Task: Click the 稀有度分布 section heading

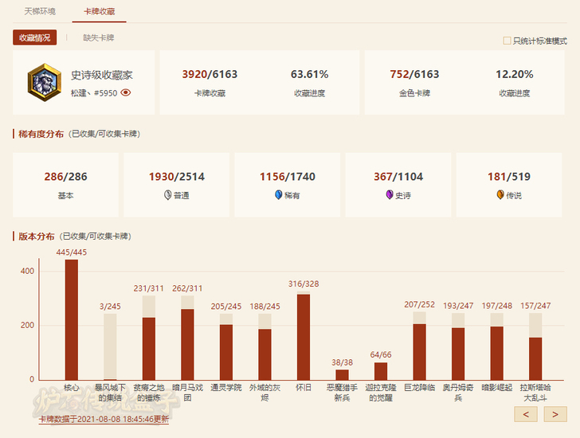Action: [x=41, y=134]
